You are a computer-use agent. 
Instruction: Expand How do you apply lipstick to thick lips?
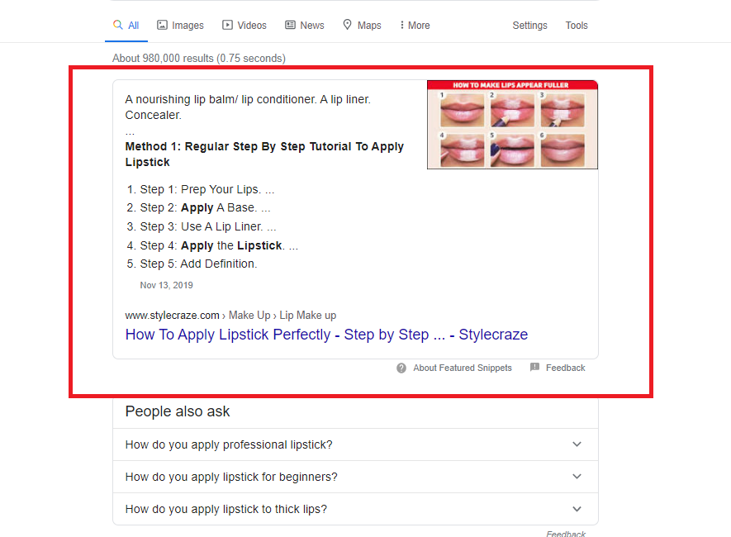(x=355, y=509)
